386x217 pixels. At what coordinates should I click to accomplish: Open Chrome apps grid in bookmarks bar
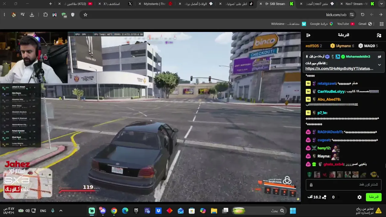coord(381,24)
